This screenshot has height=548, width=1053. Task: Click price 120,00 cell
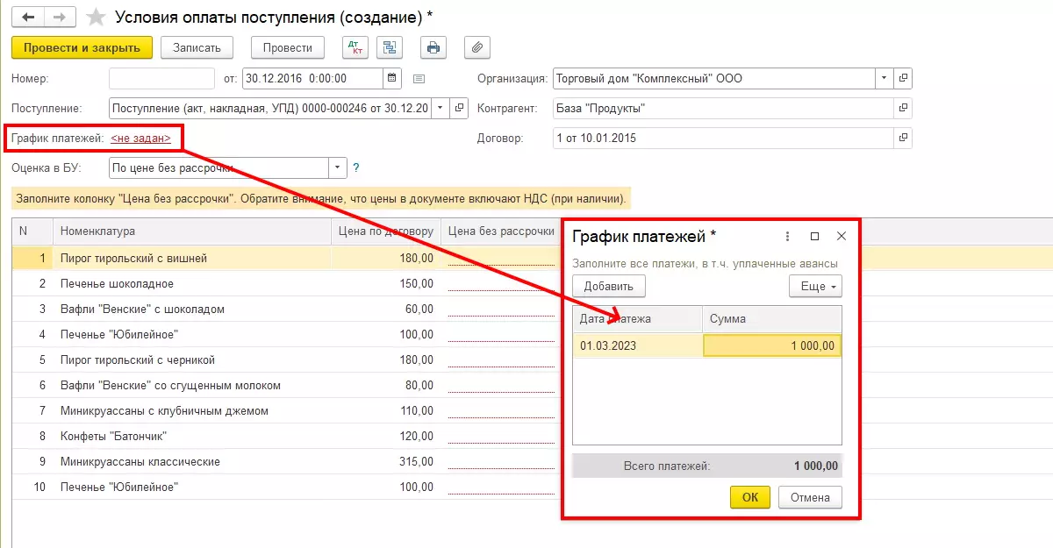[x=386, y=437]
